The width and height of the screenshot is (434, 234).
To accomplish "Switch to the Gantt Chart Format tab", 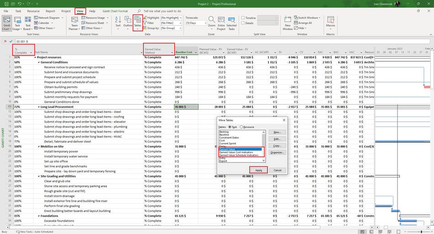I will pyautogui.click(x=115, y=11).
